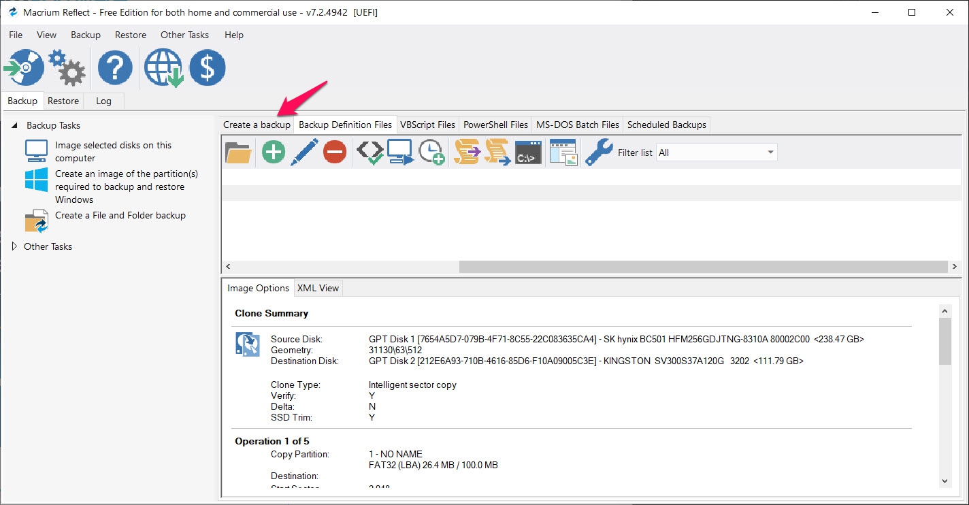Open the View menu
This screenshot has width=969, height=505.
coord(47,35)
